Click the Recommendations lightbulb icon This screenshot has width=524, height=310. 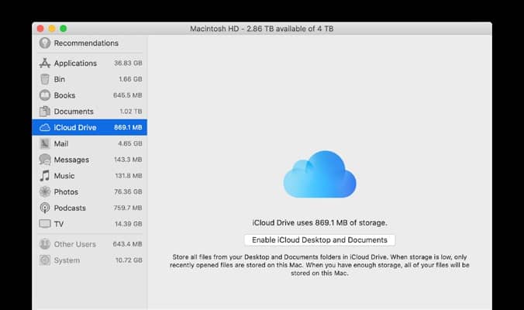[x=45, y=43]
